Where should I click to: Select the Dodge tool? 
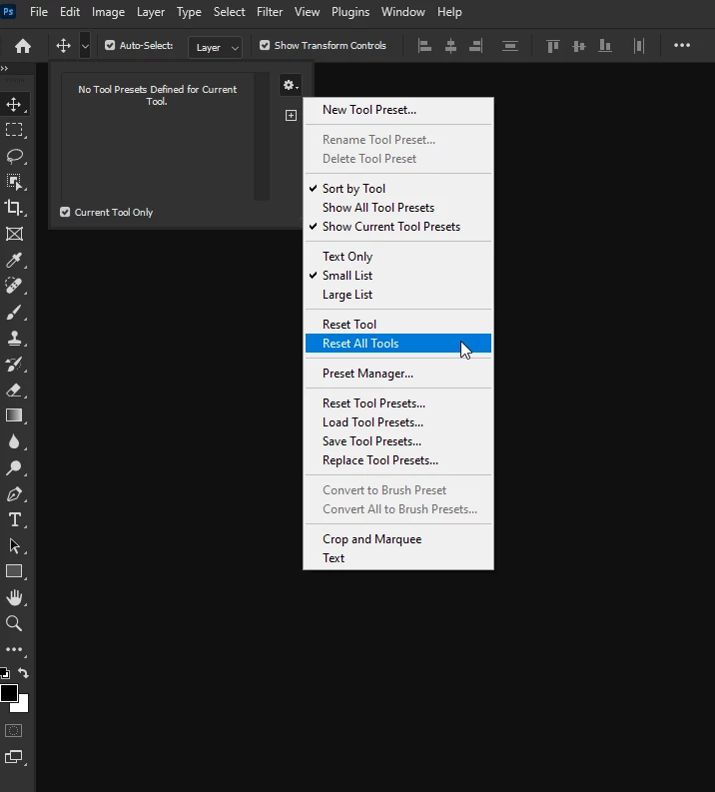click(14, 467)
